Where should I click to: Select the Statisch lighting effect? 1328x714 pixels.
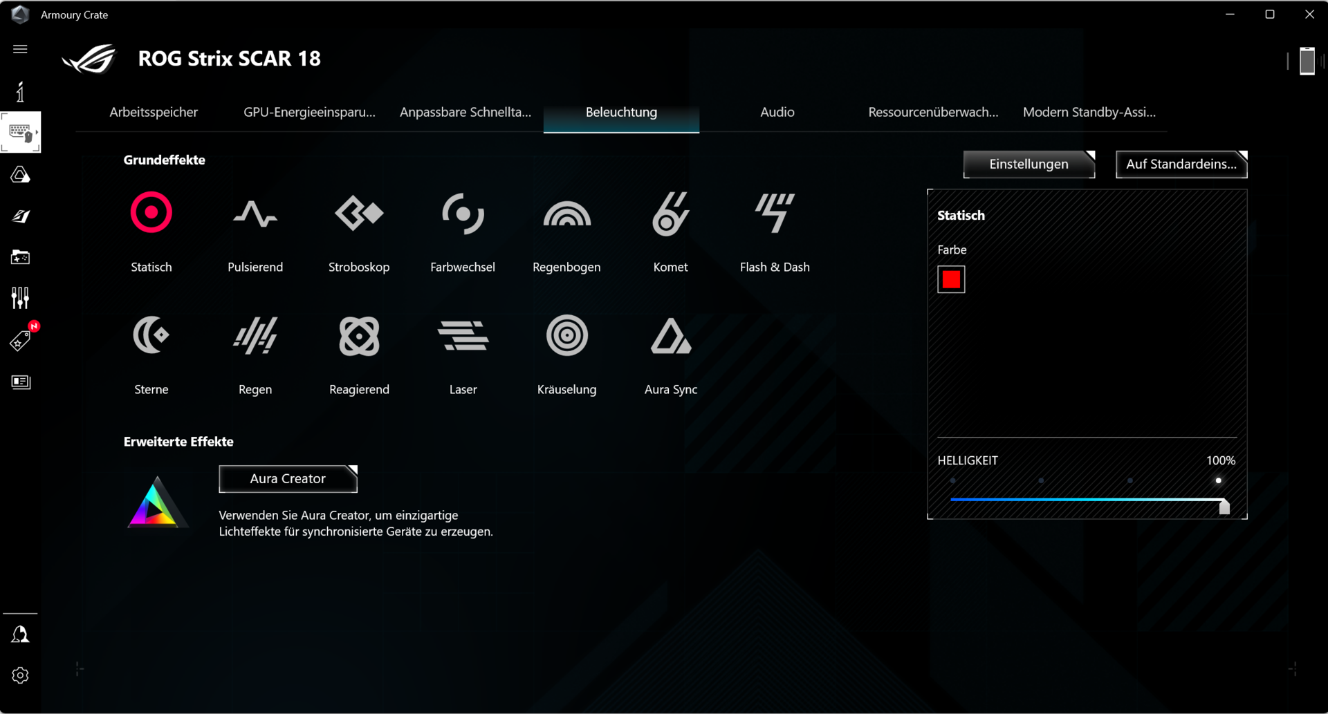pos(151,213)
